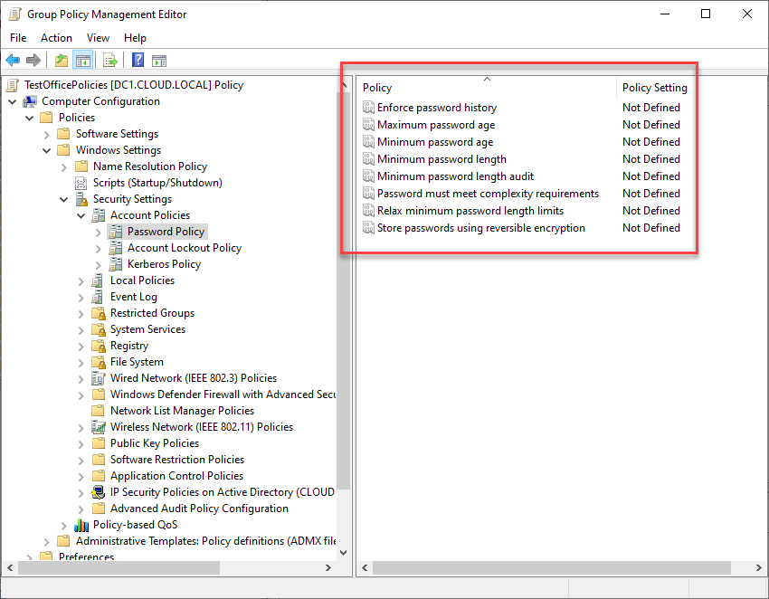Viewport: 769px width, 599px height.
Task: Expand the Name Resolution Policy node
Action: (x=63, y=167)
